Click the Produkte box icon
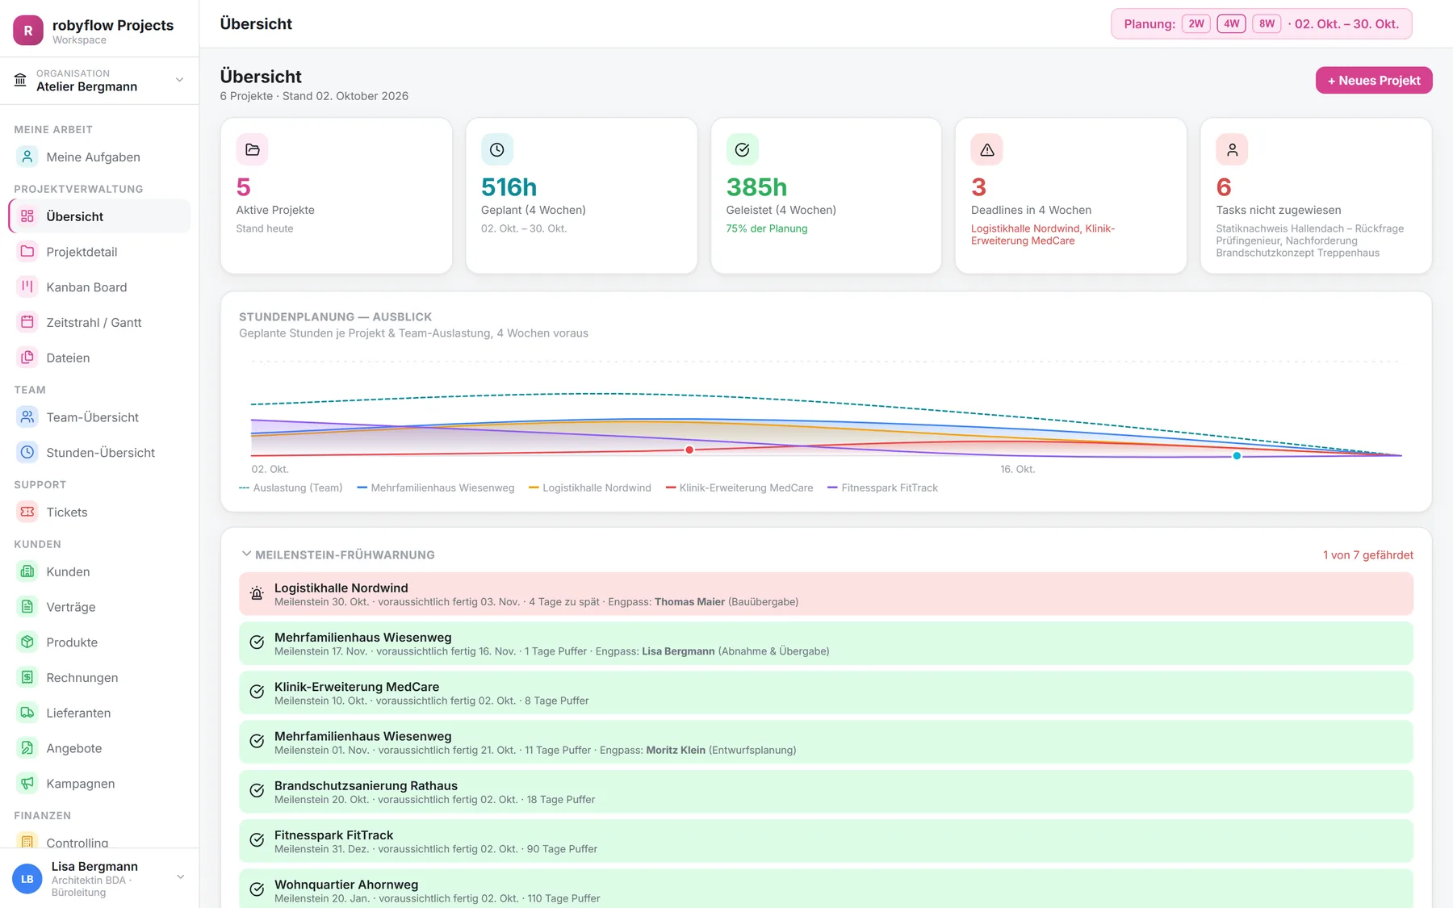Viewport: 1453px width, 908px height. coord(27,642)
